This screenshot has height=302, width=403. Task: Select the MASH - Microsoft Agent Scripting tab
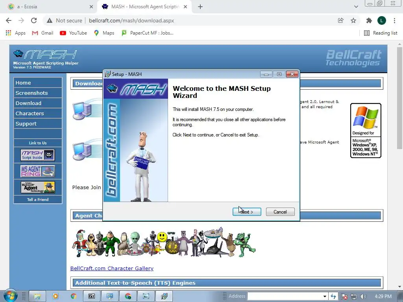coord(145,7)
